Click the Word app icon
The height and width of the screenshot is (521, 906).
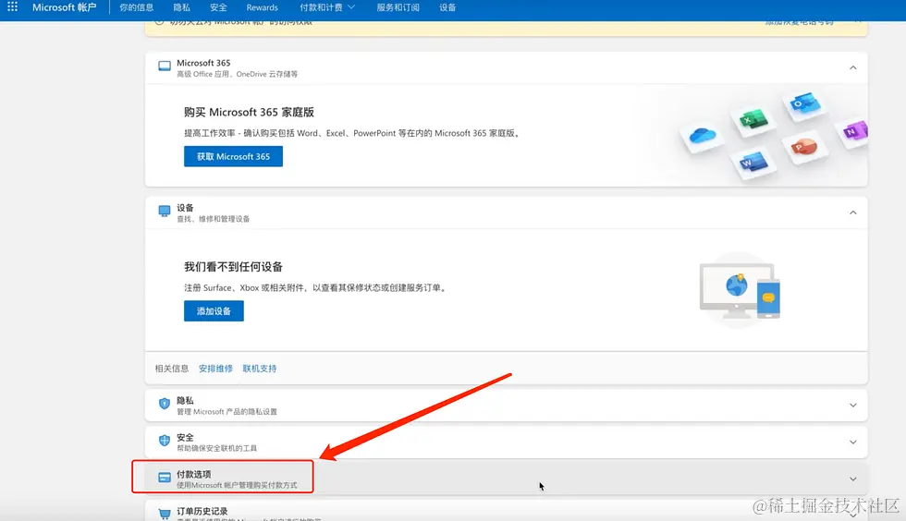coord(754,163)
